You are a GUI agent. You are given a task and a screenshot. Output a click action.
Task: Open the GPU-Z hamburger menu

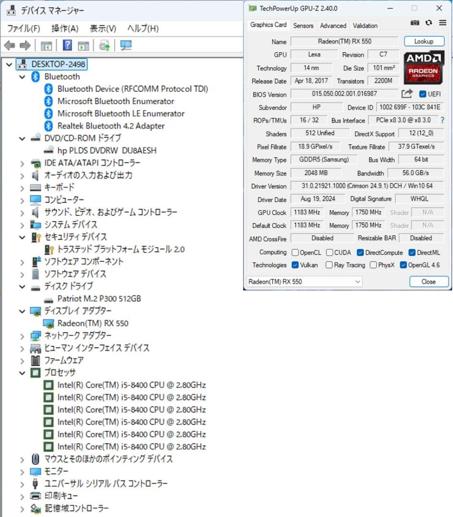pyautogui.click(x=441, y=22)
